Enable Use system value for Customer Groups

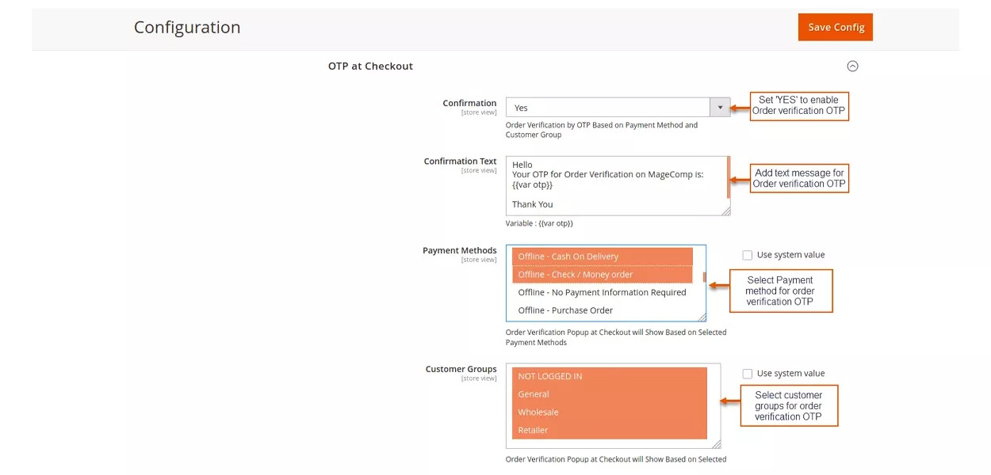click(x=746, y=373)
